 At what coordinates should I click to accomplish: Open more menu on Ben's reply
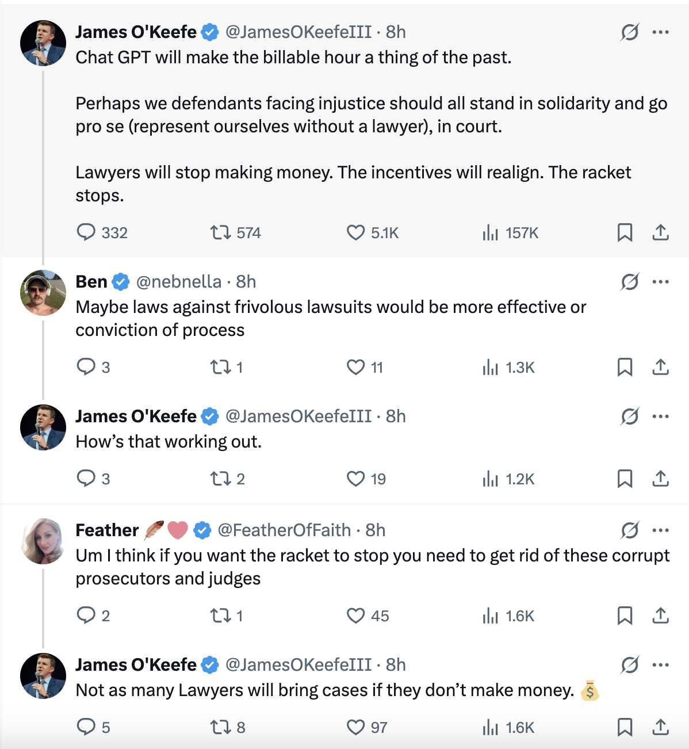pyautogui.click(x=661, y=282)
